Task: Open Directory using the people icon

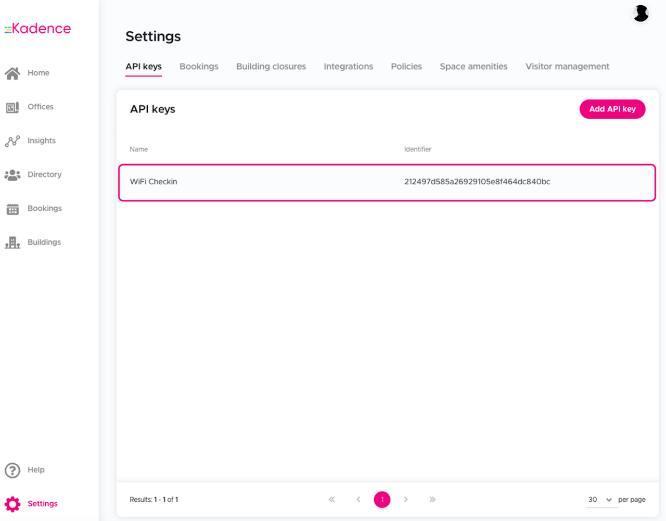Action: click(x=12, y=175)
